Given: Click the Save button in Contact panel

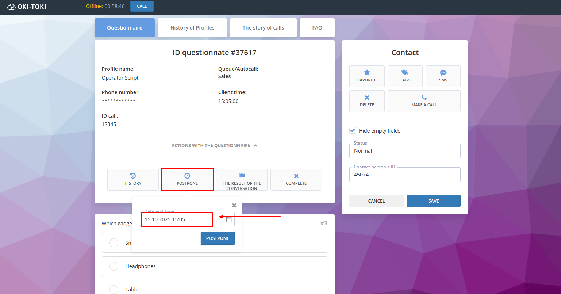Looking at the screenshot, I should 433,201.
